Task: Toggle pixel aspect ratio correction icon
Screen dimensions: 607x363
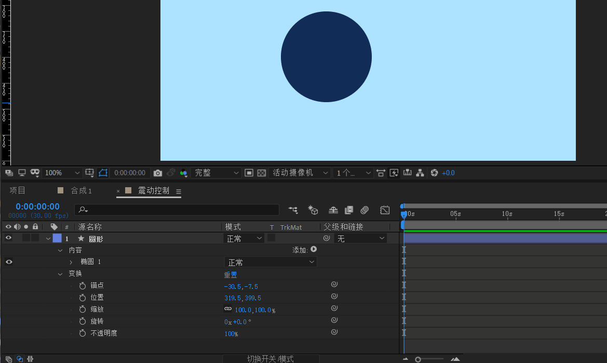Action: 381,173
